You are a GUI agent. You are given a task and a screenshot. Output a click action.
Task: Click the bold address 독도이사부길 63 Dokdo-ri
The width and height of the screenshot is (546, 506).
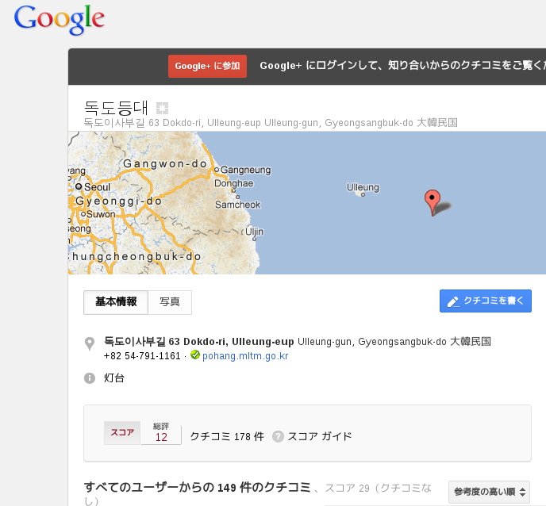pyautogui.click(x=199, y=342)
